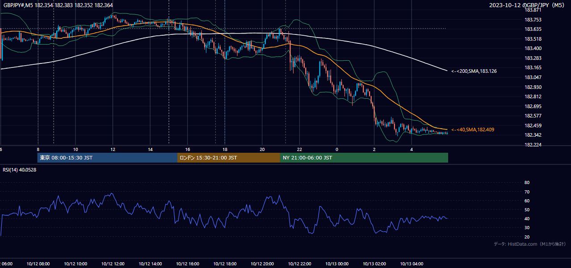Viewport: 571px width, 268px height.
Task: Click RSI axis level 80
Action: coord(527,183)
